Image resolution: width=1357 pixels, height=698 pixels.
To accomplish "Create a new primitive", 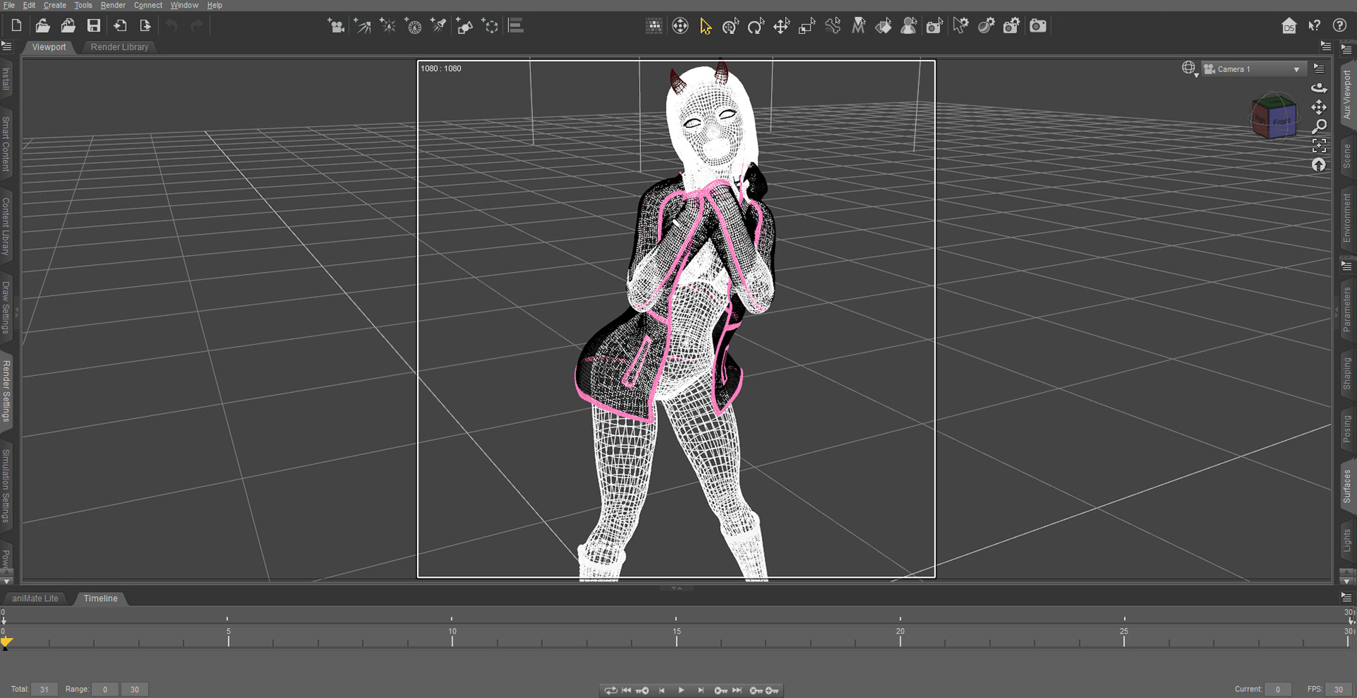I will coord(464,26).
